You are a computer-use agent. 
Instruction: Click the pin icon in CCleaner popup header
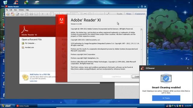(188, 68)
